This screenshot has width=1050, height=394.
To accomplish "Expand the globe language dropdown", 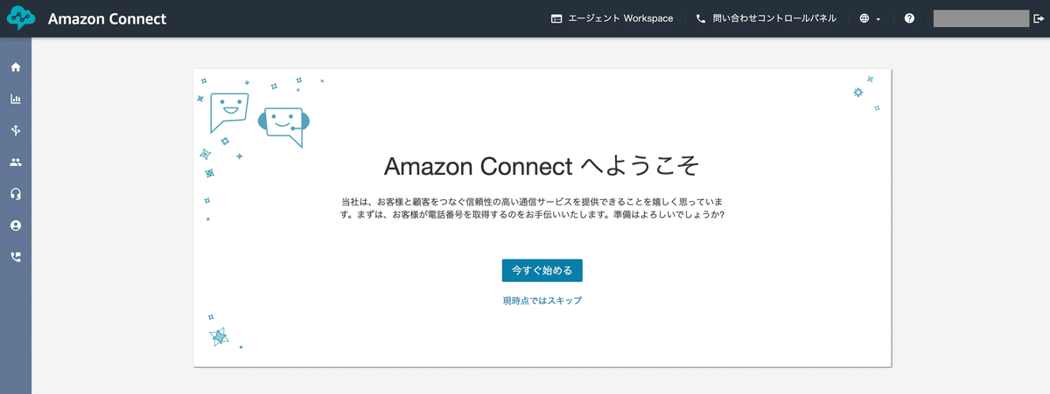I will coord(870,18).
